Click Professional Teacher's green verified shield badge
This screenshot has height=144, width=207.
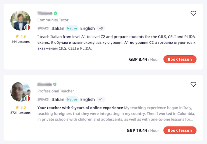(x=55, y=84)
